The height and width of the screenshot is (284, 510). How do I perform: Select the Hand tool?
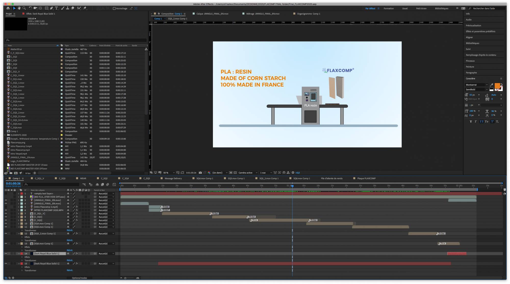[x=19, y=8]
